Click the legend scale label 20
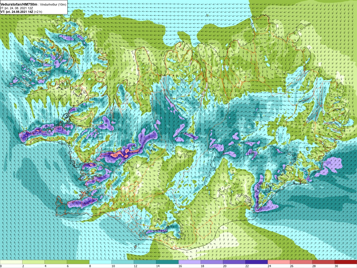 [225, 266]
